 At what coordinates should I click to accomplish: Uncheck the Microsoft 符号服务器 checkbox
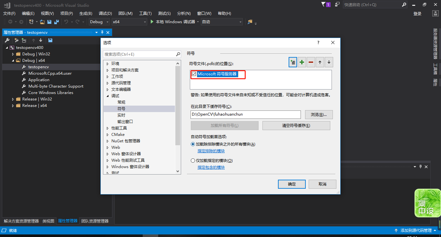194,74
